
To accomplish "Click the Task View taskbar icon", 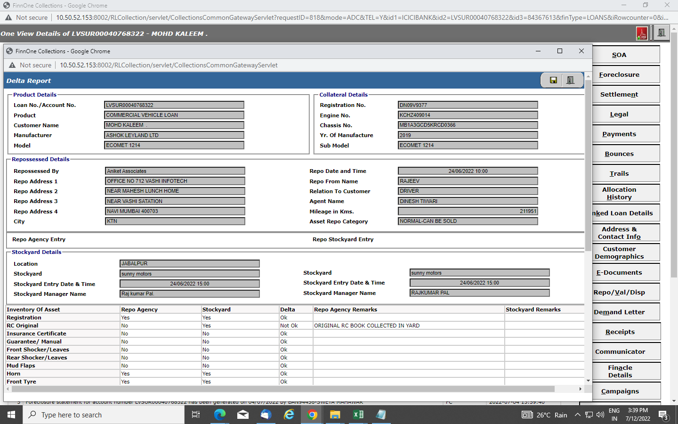I will point(196,415).
